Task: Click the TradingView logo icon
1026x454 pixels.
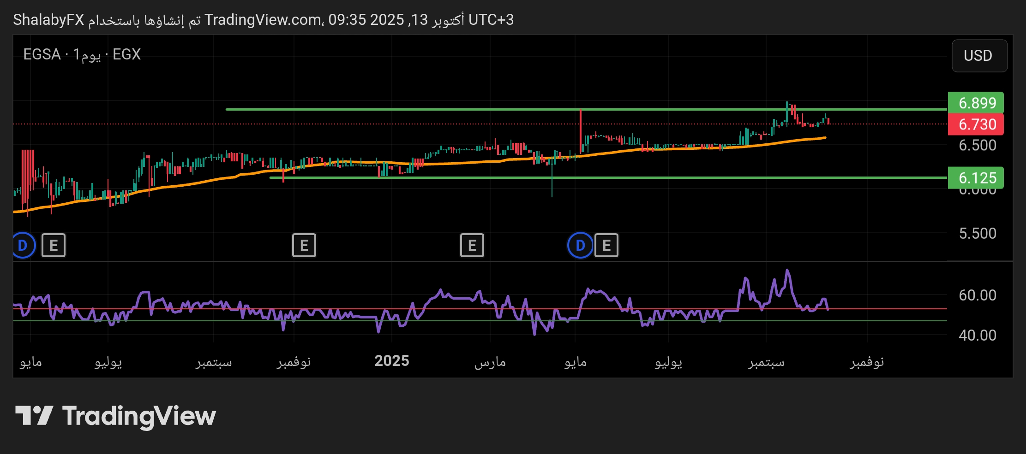Action: (x=34, y=416)
